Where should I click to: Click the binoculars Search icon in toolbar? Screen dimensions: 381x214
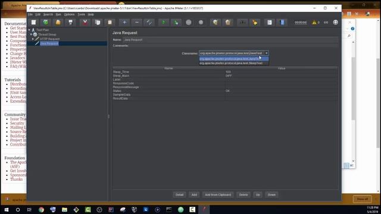tap(242, 23)
